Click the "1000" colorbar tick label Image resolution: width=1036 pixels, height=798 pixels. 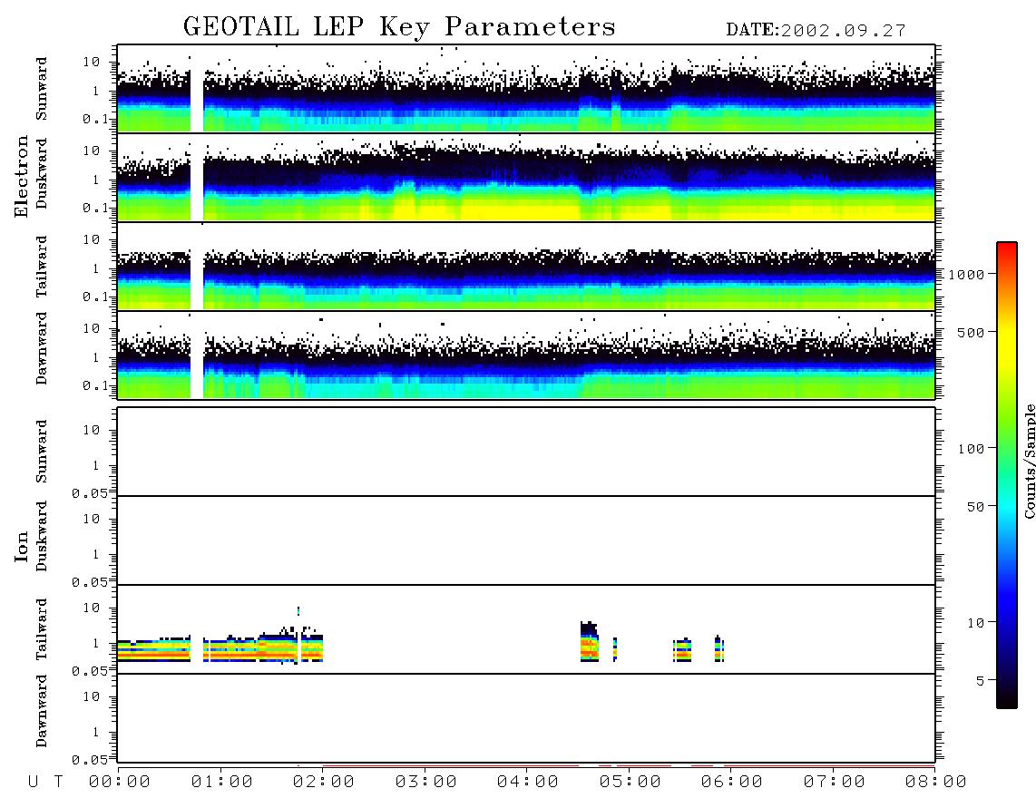966,275
